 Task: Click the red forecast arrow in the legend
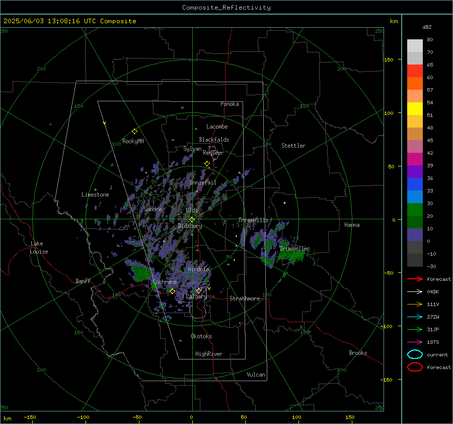[x=415, y=279]
